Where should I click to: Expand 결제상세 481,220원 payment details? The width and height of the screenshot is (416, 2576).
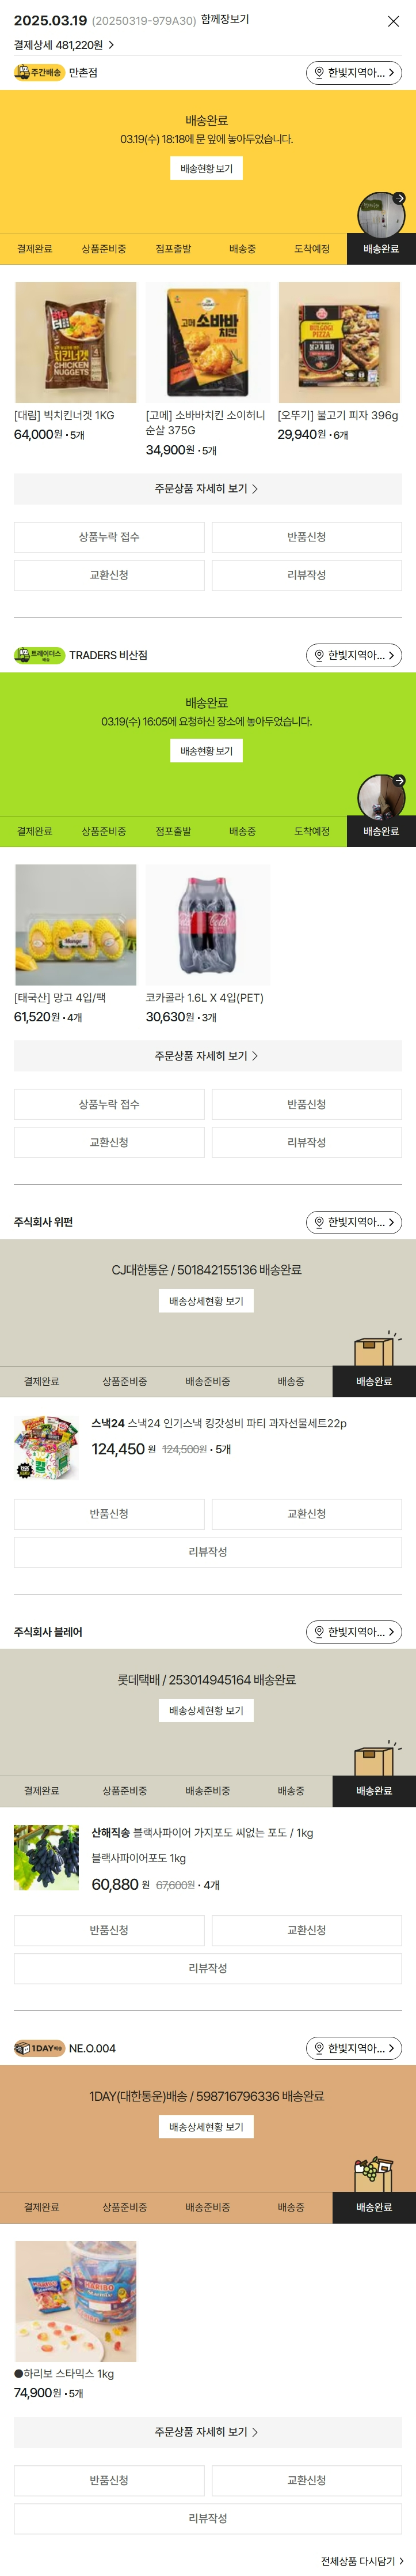pos(64,45)
